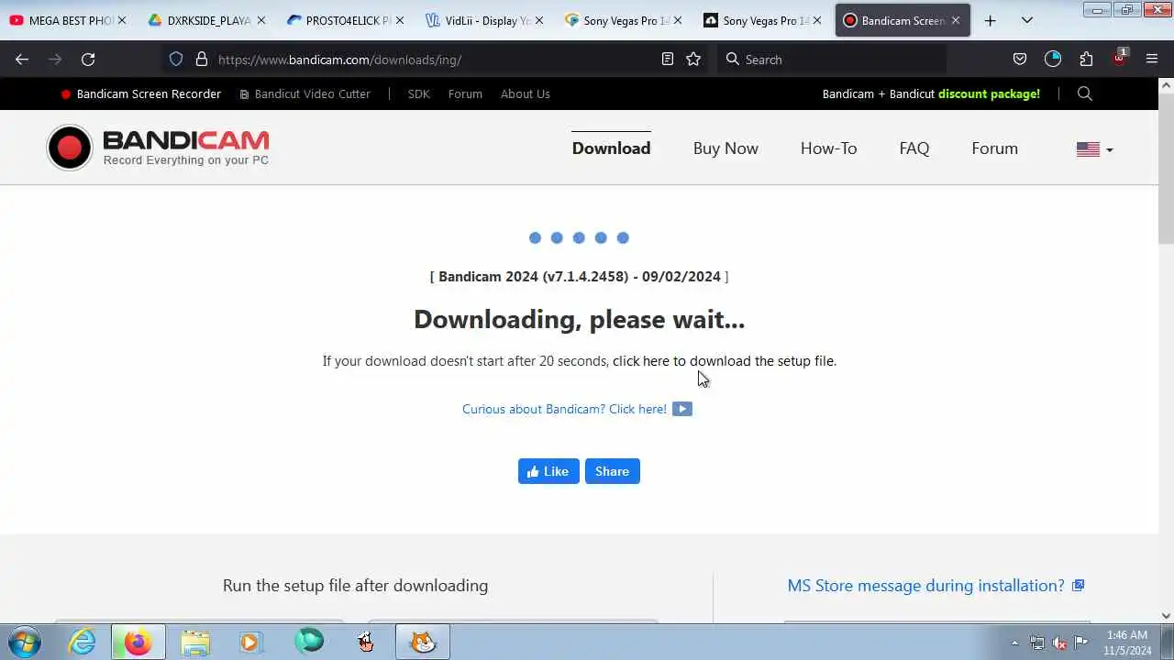This screenshot has height=660, width=1174.
Task: Click the Firefox taskbar icon
Action: 138,642
